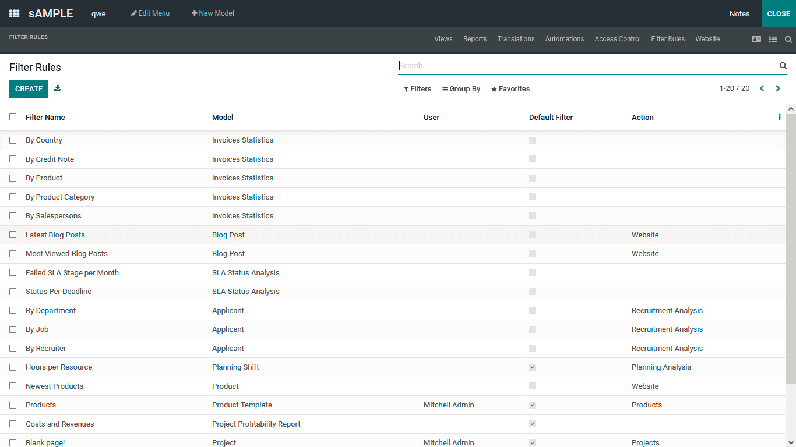Switch to list view
This screenshot has height=447, width=796.
click(773, 39)
